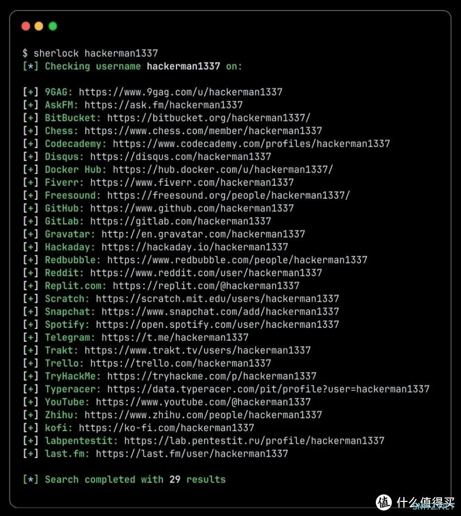This screenshot has width=461, height=516.
Task: Open the Telegram t.me link
Action: [x=175, y=337]
